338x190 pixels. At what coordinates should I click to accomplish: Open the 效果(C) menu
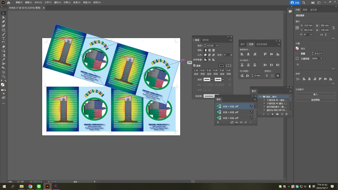coord(67,2)
